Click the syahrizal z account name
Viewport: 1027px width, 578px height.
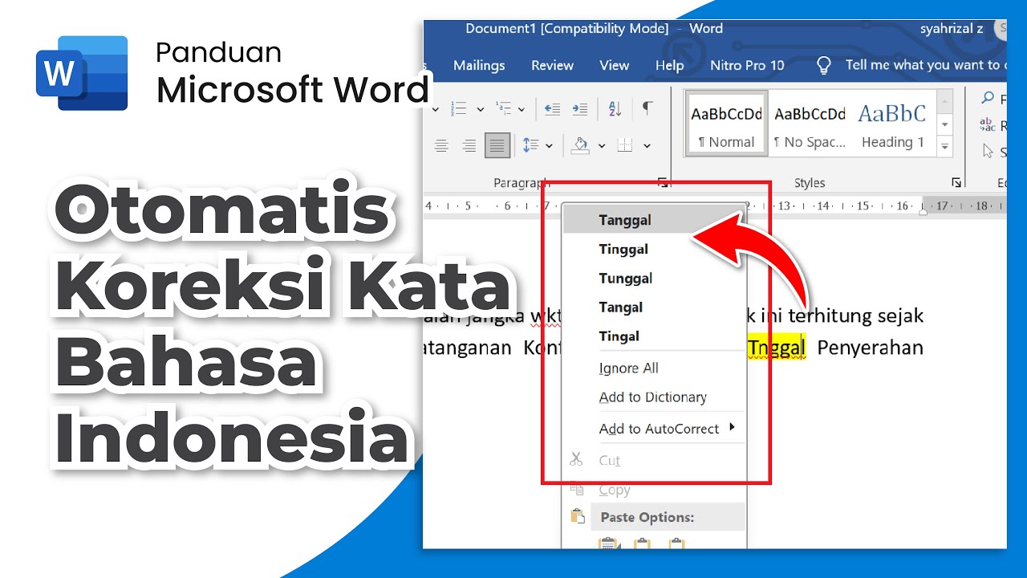click(952, 28)
